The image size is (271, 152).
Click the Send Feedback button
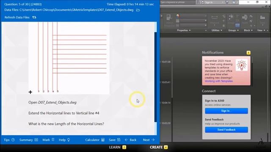coord(226,130)
